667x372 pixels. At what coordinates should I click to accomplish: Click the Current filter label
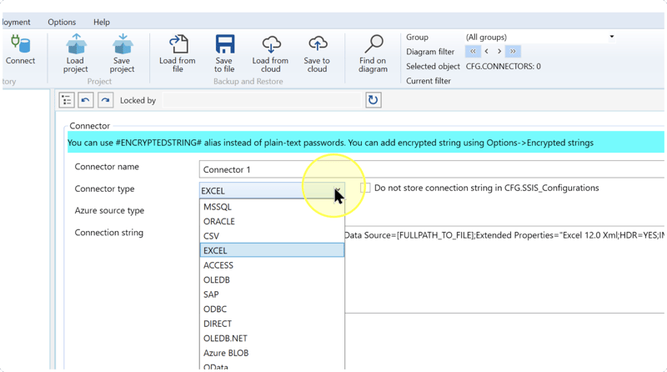[x=428, y=81]
